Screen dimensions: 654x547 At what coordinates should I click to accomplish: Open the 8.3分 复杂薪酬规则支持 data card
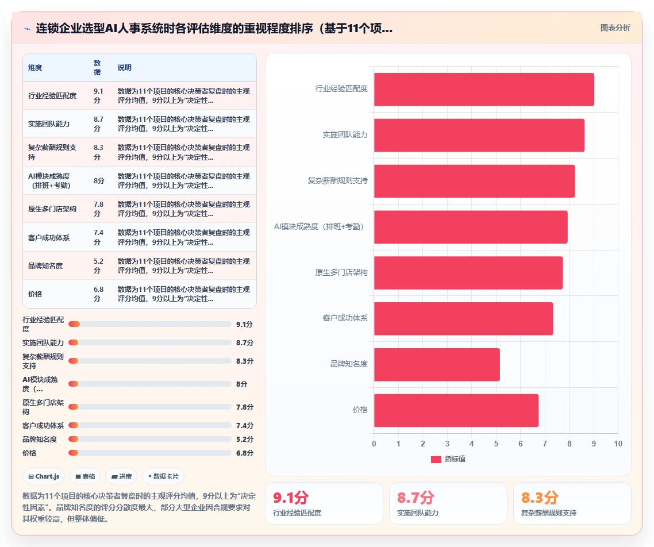point(572,503)
